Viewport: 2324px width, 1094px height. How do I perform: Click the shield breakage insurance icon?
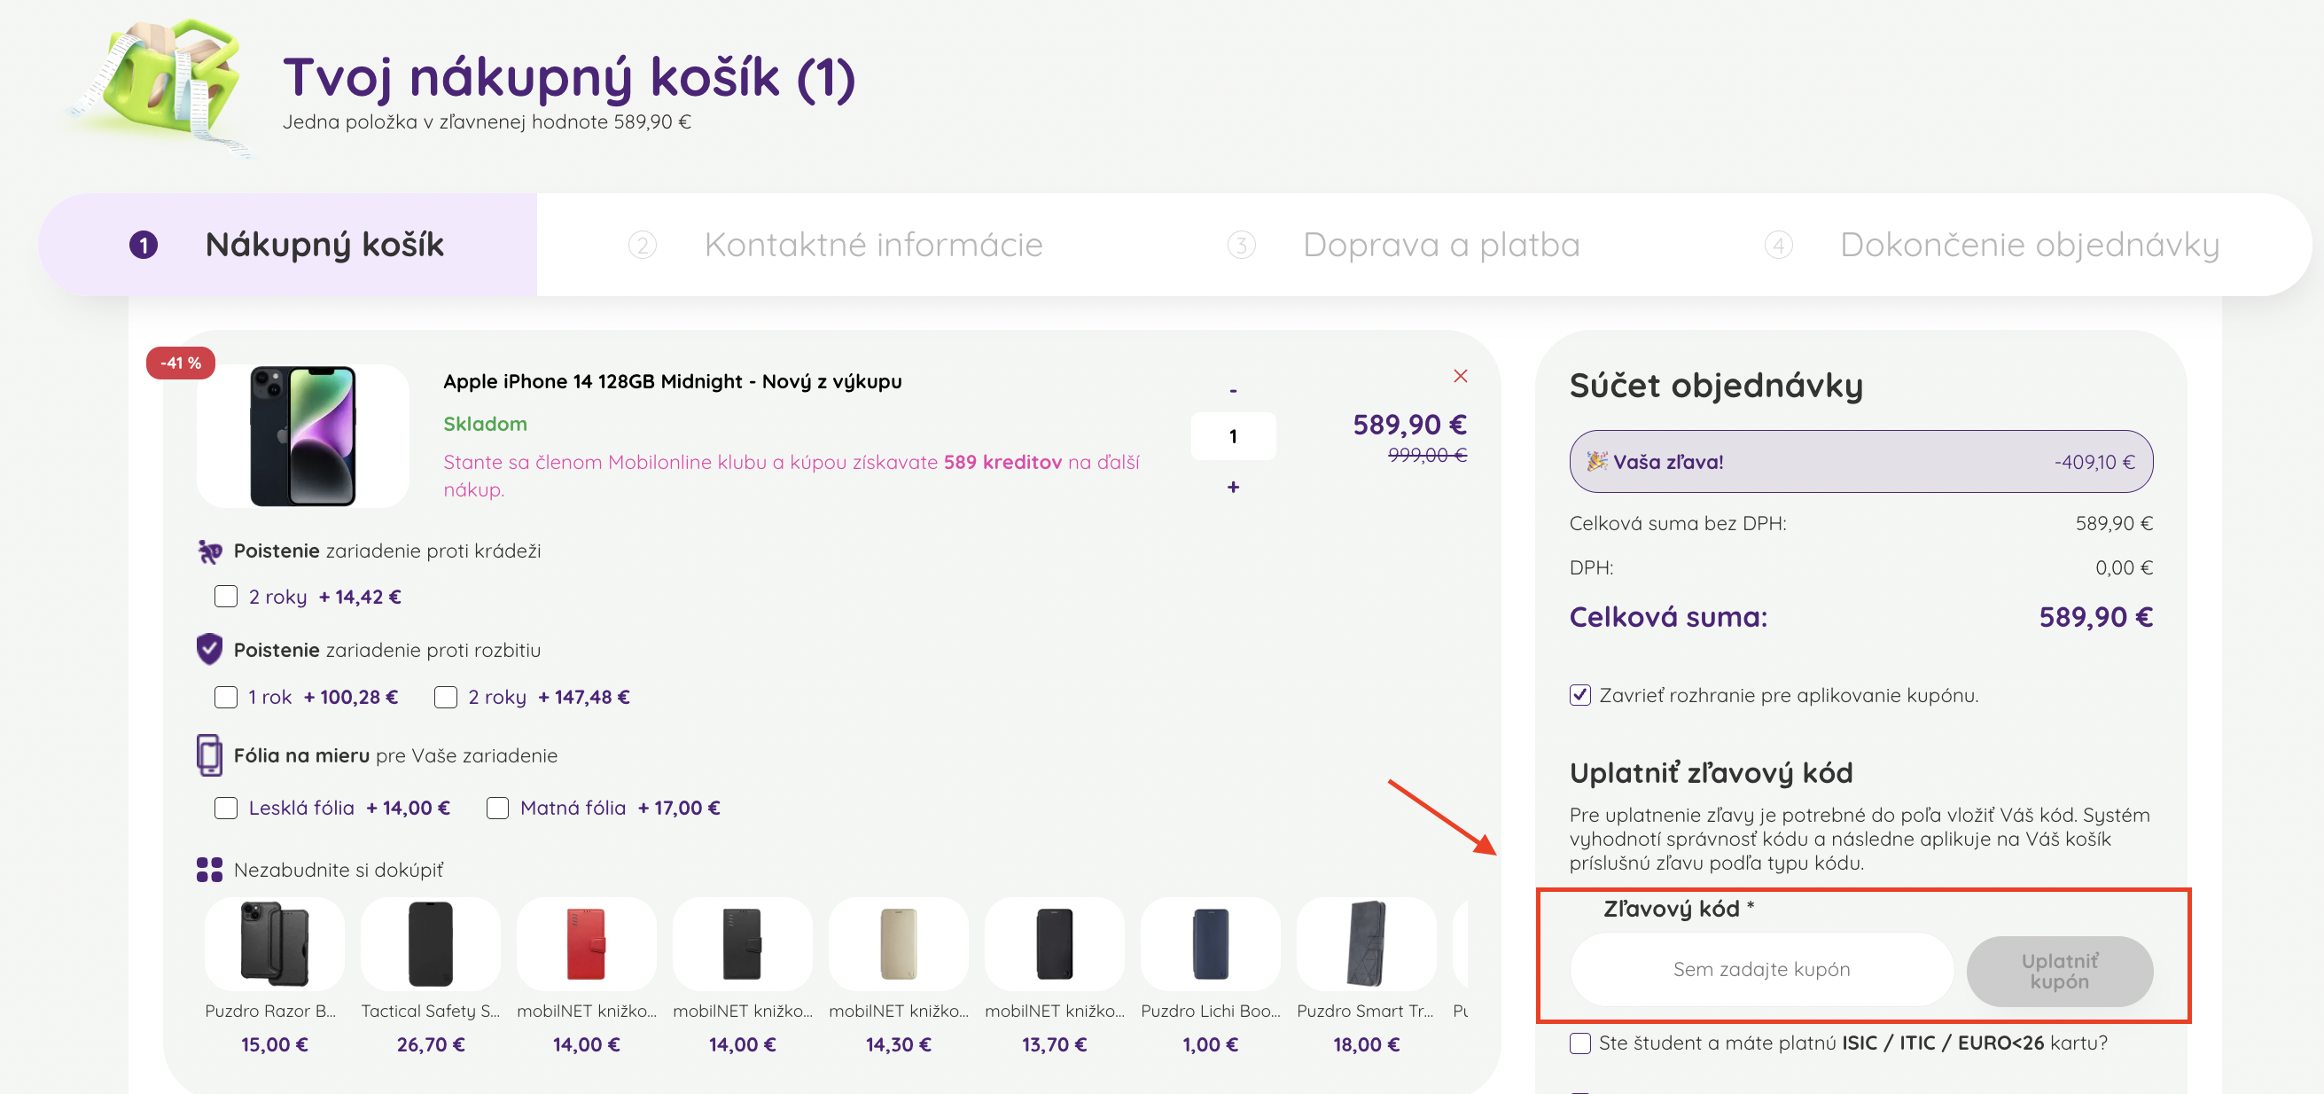[209, 649]
